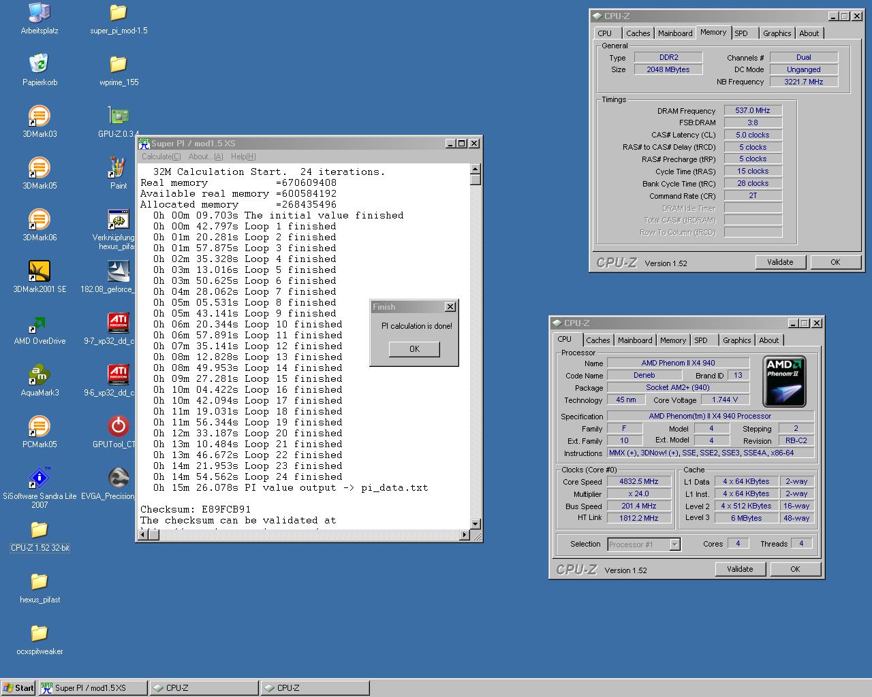Select the Core Speed 4832.5 MHz value

pyautogui.click(x=639, y=481)
